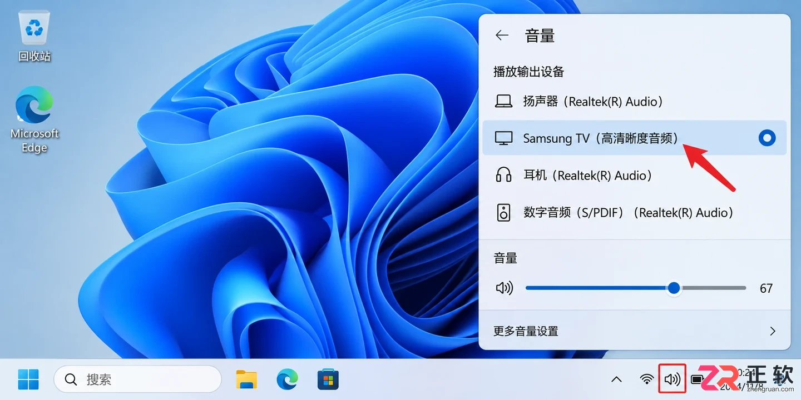Open the Recycle Bin desktop icon

tap(34, 36)
